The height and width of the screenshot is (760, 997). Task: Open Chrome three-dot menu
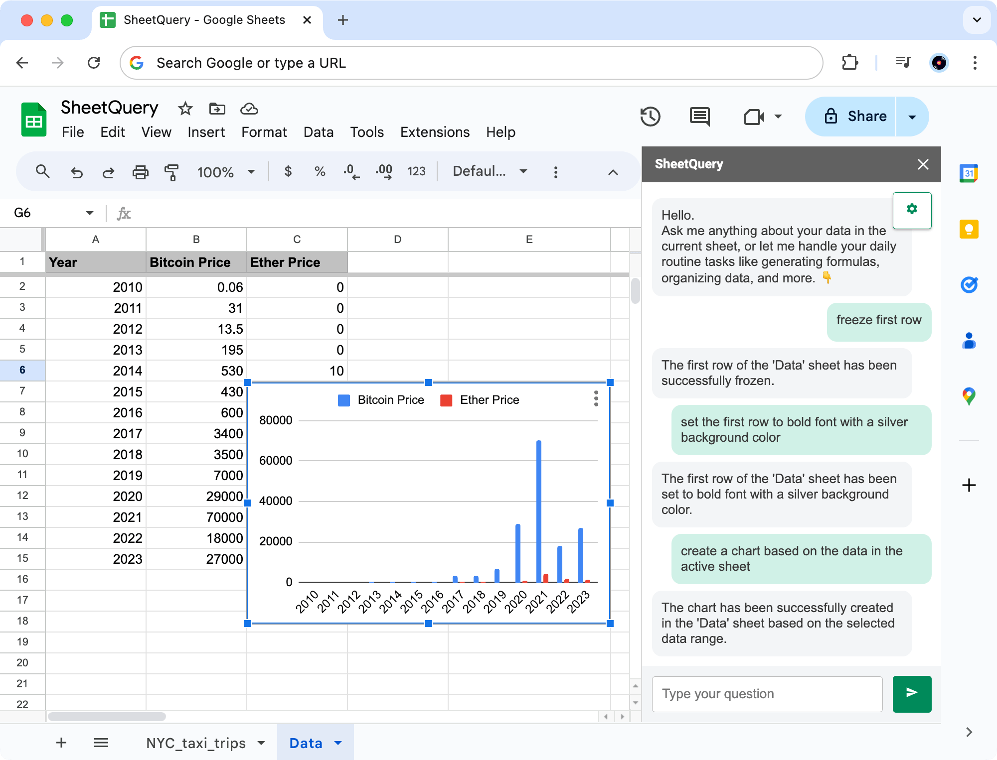(975, 63)
